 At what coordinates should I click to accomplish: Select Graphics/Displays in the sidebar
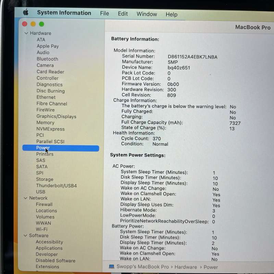pos(56,116)
